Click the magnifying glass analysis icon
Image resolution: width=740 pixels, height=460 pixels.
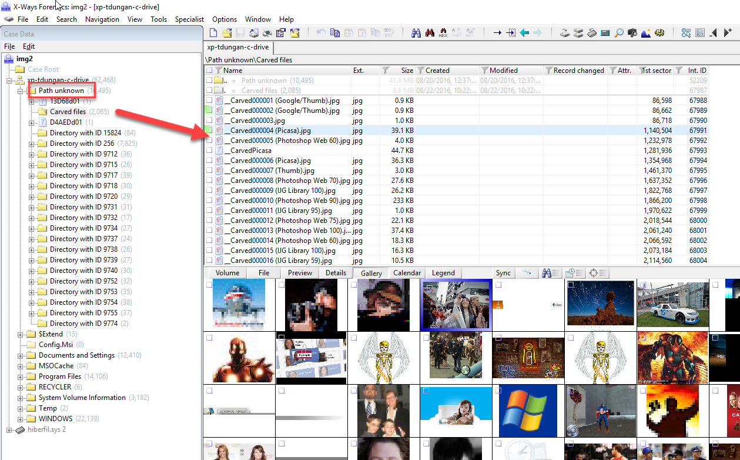coord(619,33)
